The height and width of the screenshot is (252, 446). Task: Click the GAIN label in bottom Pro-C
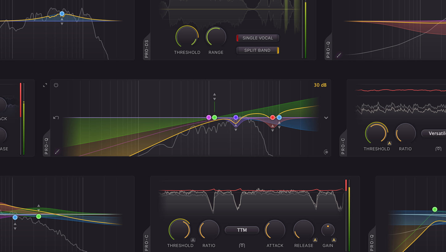click(x=328, y=246)
